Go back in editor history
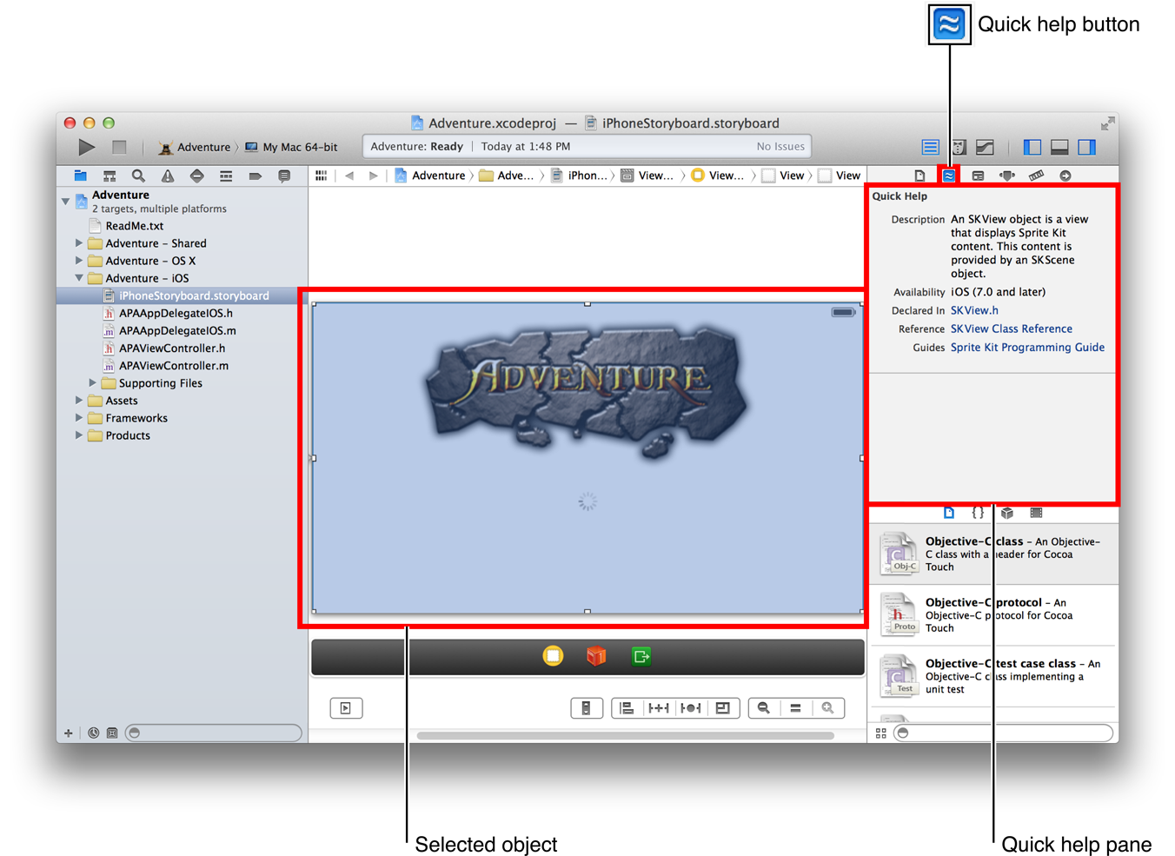 click(349, 176)
